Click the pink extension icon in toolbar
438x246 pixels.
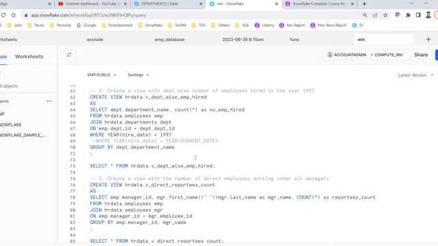point(398,15)
